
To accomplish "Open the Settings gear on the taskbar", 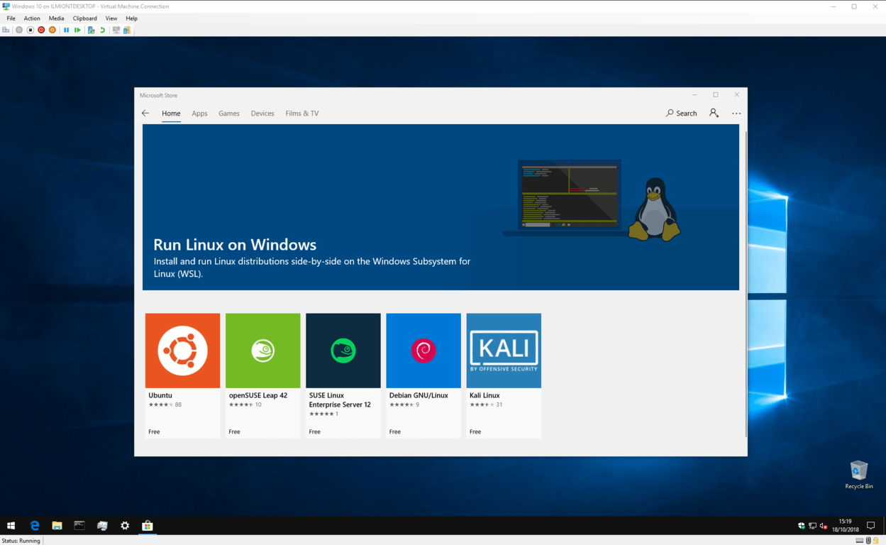I will point(125,526).
